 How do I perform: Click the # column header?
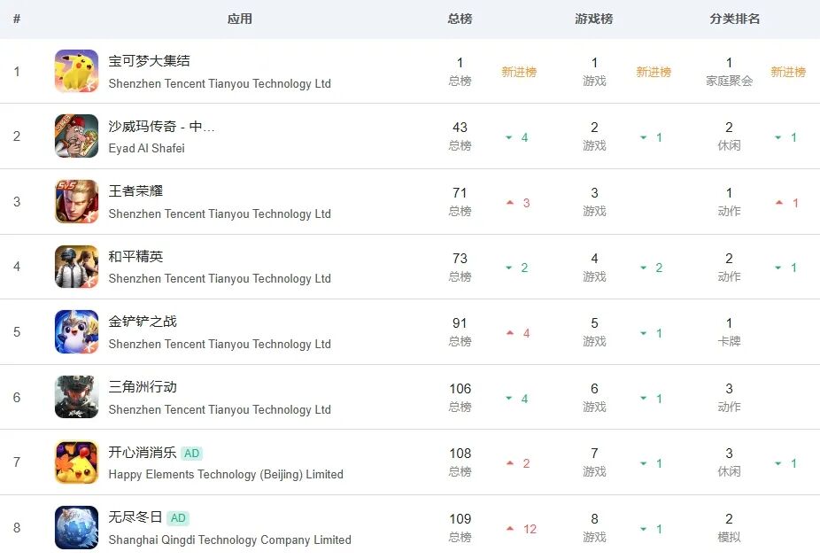pos(17,19)
